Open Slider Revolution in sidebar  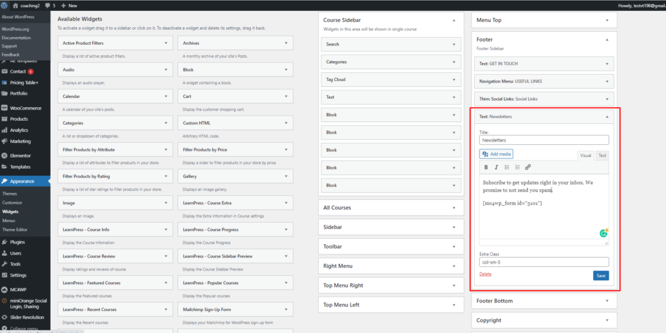click(27, 317)
